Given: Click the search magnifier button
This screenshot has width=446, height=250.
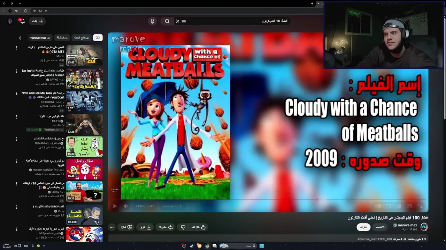Looking at the screenshot, I should click(167, 21).
